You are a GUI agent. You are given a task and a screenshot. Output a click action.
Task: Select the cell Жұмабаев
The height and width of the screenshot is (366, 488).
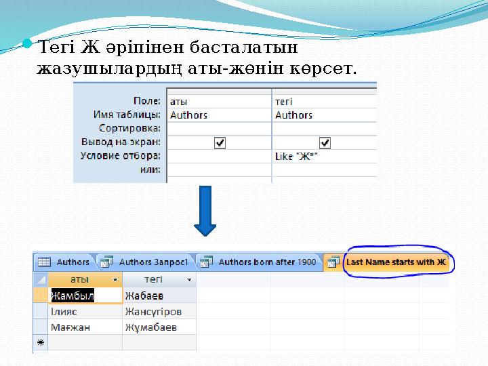pos(159,327)
